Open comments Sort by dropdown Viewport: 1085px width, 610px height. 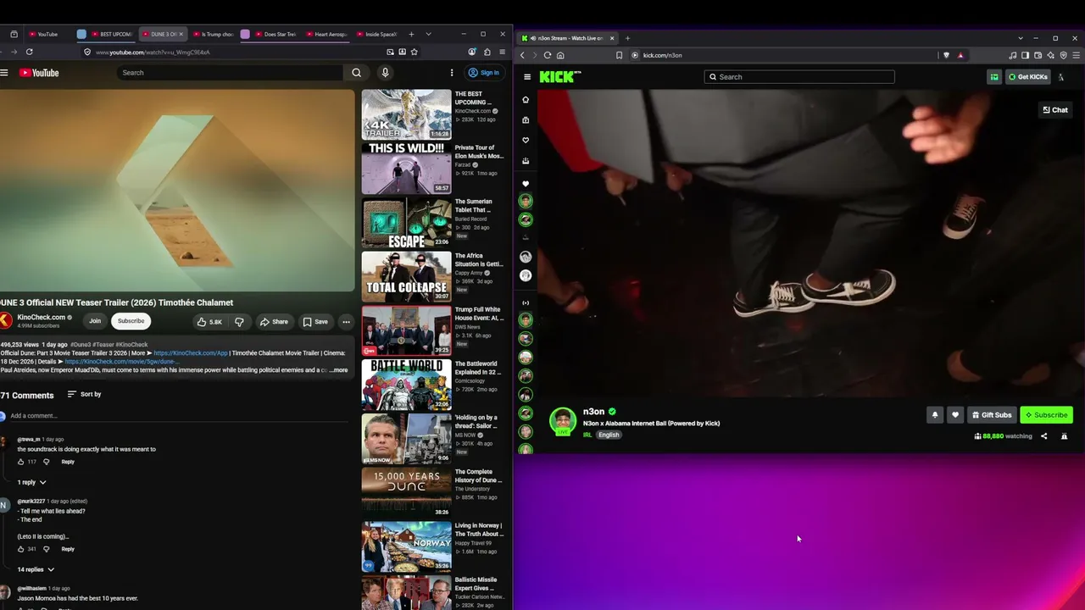point(84,394)
